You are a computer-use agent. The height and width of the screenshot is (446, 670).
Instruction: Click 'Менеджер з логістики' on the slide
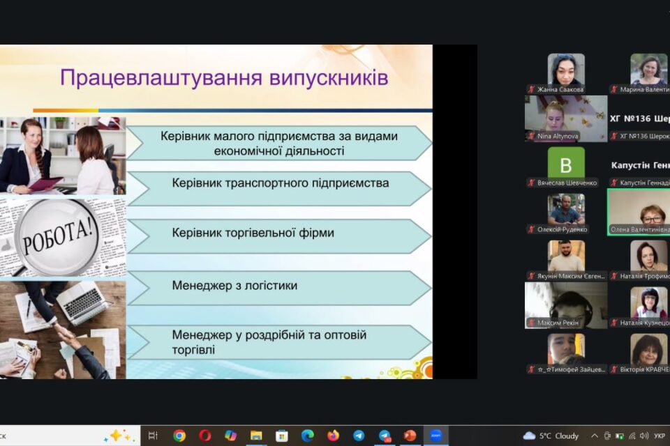click(x=234, y=286)
